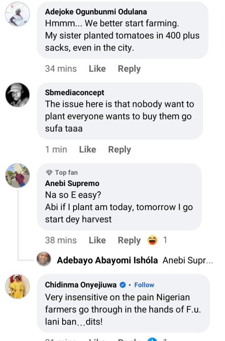Open Sbmediaconcept's profile avatar
Viewport: 225px width, 341px height.
point(18,95)
